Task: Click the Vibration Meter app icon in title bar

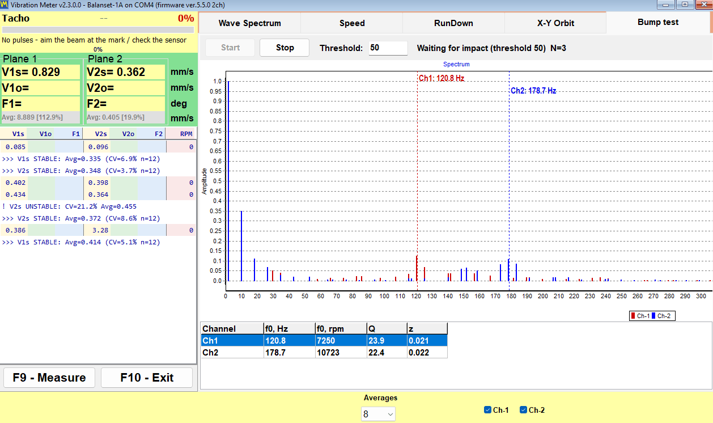Action: (x=5, y=5)
